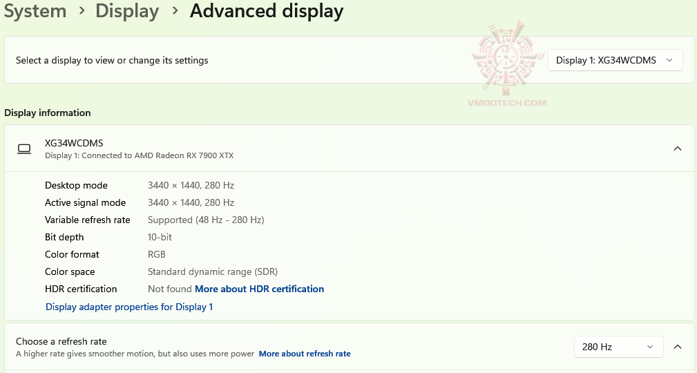Click Select a display to view text
Screen dimensions: 697x373
tap(112, 61)
